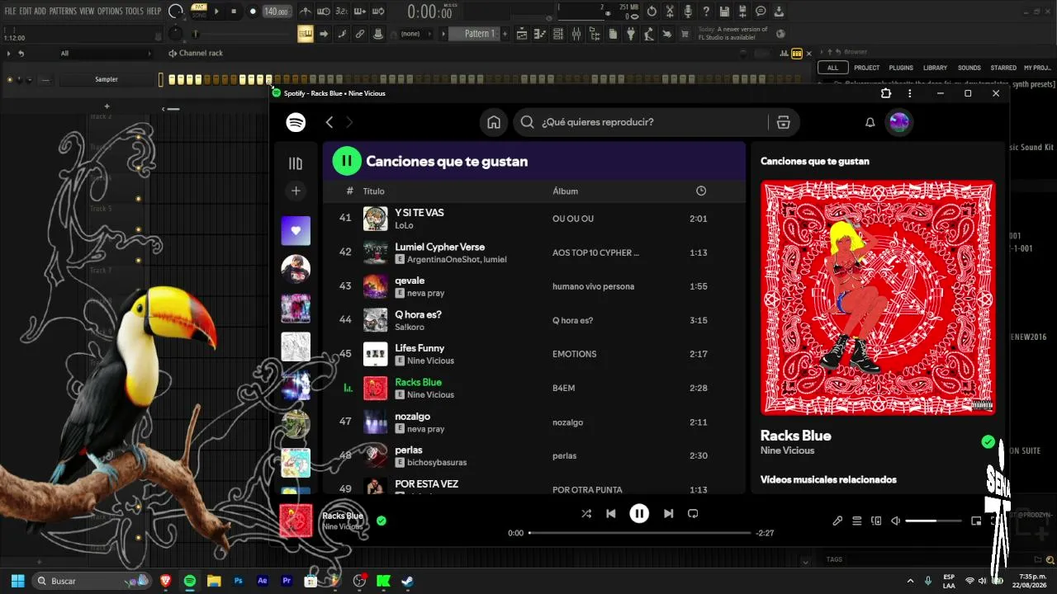Open the Spotify user profile avatar
Screen dimensions: 1057x594
(x=898, y=122)
